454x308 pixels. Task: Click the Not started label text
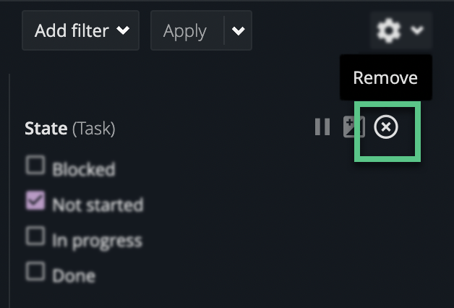[98, 205]
